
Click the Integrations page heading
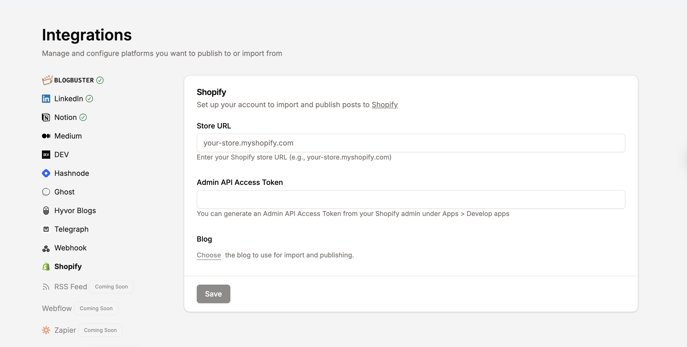click(87, 35)
